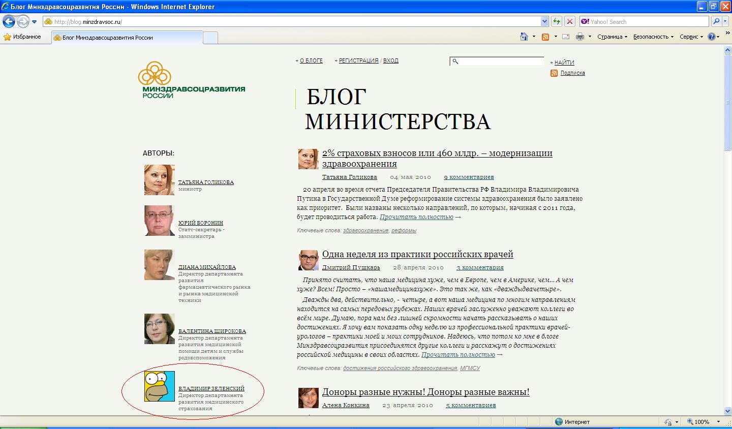This screenshot has width=732, height=429.
Task: Open the Home page icon in toolbar
Action: [524, 37]
